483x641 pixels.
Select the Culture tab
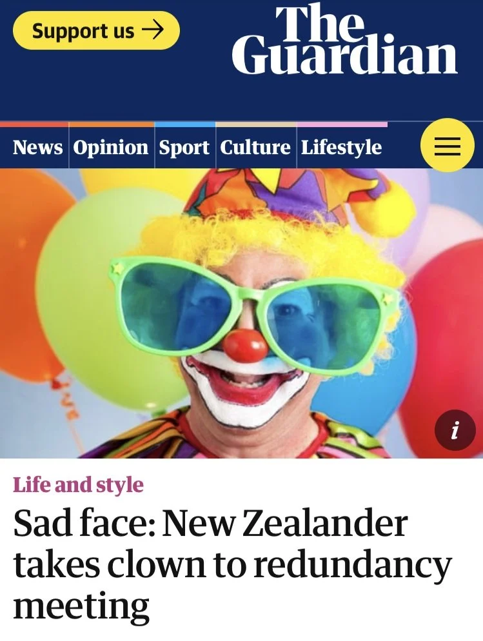pyautogui.click(x=255, y=147)
